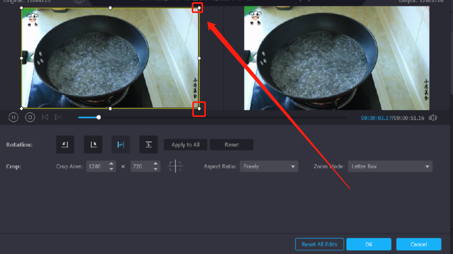This screenshot has width=453, height=254.
Task: Cancel the edit dialog
Action: point(419,244)
